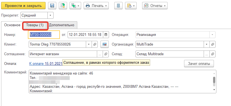This screenshot has width=231, height=106.
Task: Open the Организация record with open-form icon
Action: point(213,44)
